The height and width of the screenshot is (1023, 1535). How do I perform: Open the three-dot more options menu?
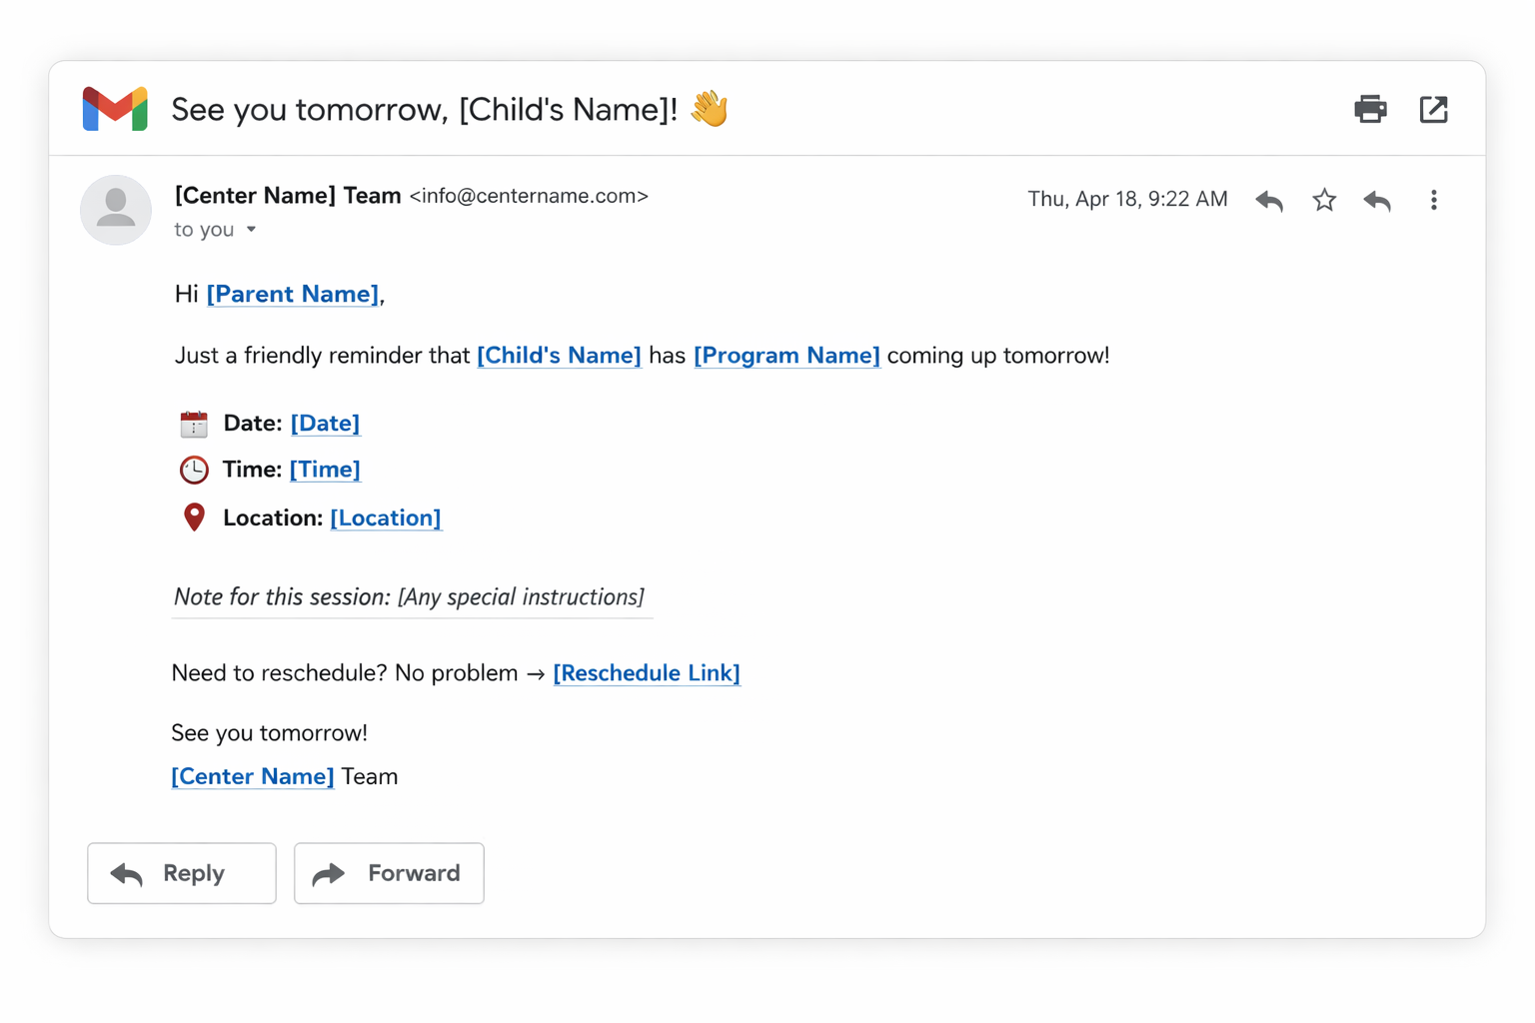point(1433,200)
